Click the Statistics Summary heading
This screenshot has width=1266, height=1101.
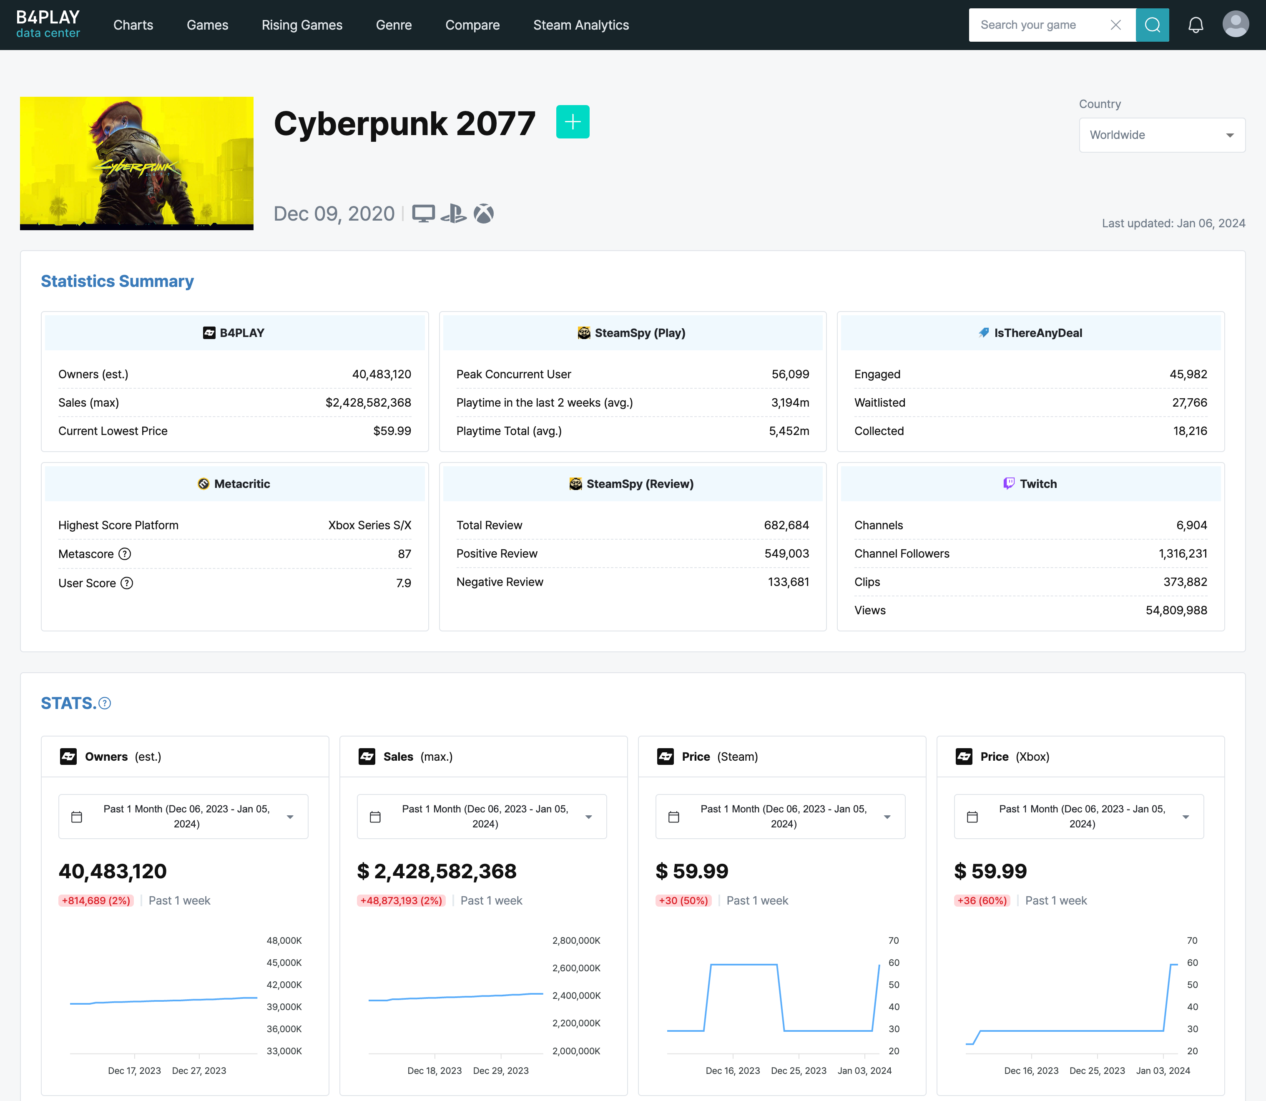coord(117,281)
